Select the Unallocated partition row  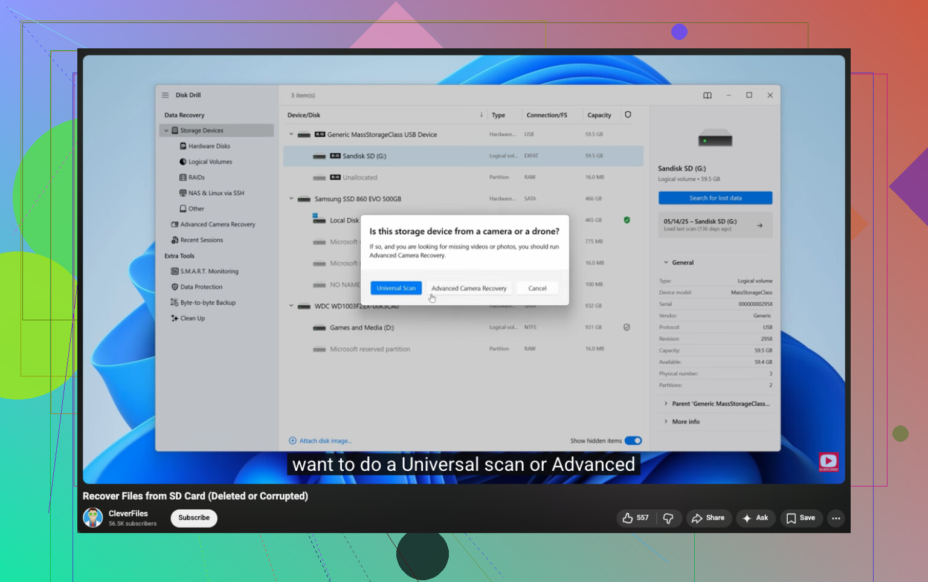[463, 177]
